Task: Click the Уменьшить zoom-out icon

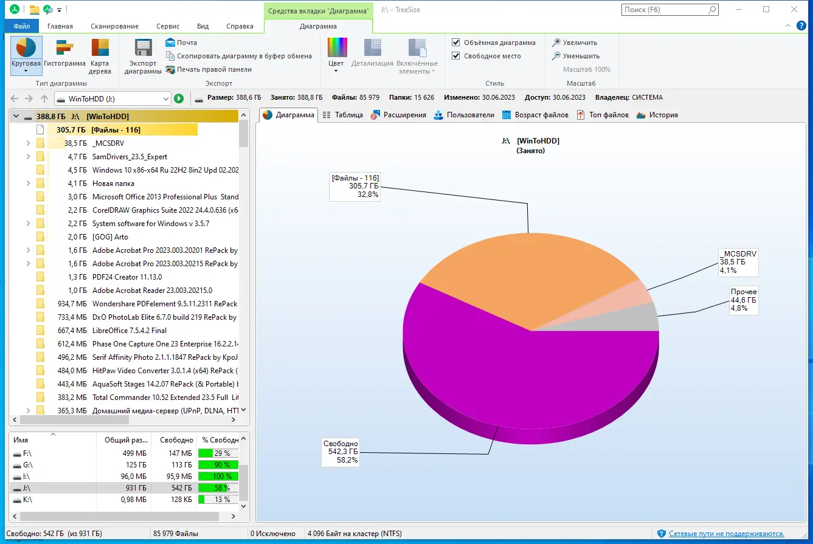Action: [x=556, y=56]
